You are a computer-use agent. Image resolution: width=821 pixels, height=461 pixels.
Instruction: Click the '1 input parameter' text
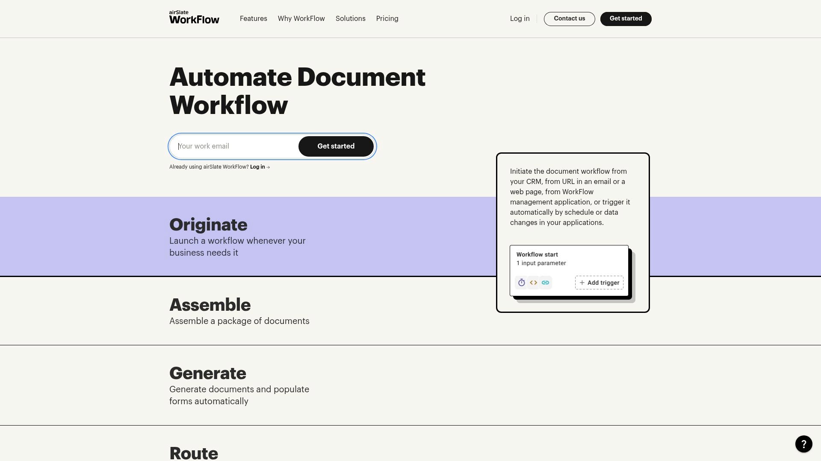[541, 263]
